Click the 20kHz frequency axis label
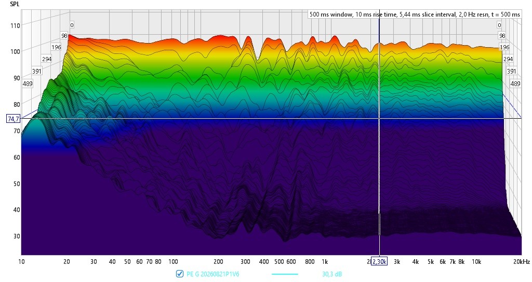Image resolution: width=532 pixels, height=282 pixels. (x=522, y=261)
